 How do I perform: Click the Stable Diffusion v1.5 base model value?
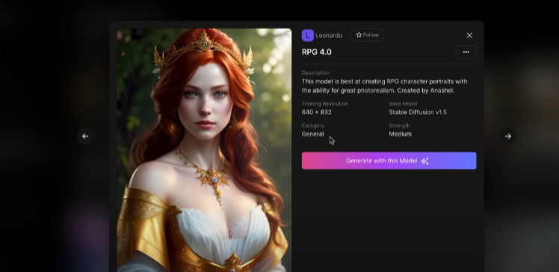point(418,112)
